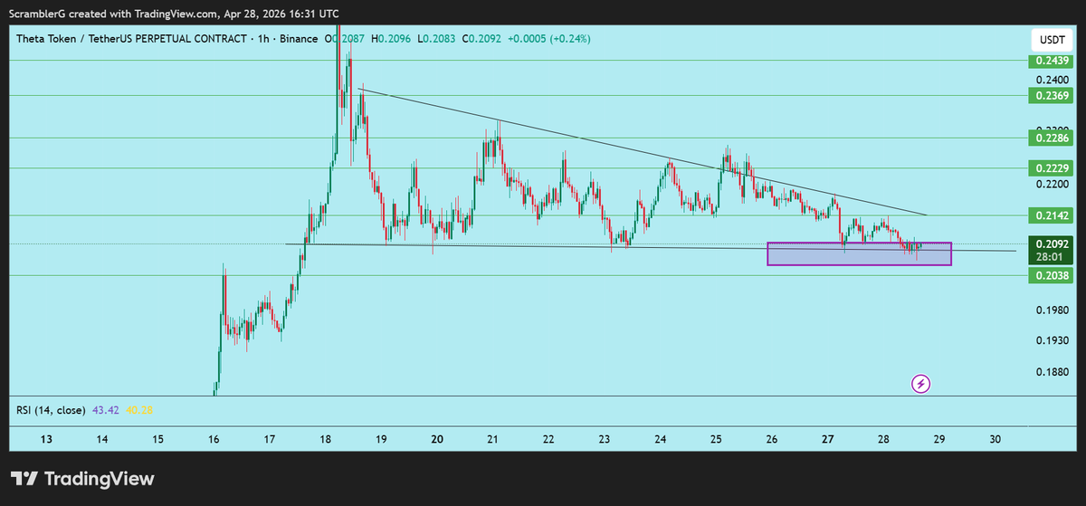Click the yellow RSI value 40.28
The height and width of the screenshot is (506, 1086).
point(138,410)
